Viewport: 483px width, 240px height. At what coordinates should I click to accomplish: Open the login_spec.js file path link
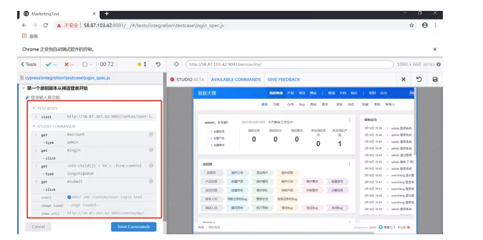[x=68, y=78]
